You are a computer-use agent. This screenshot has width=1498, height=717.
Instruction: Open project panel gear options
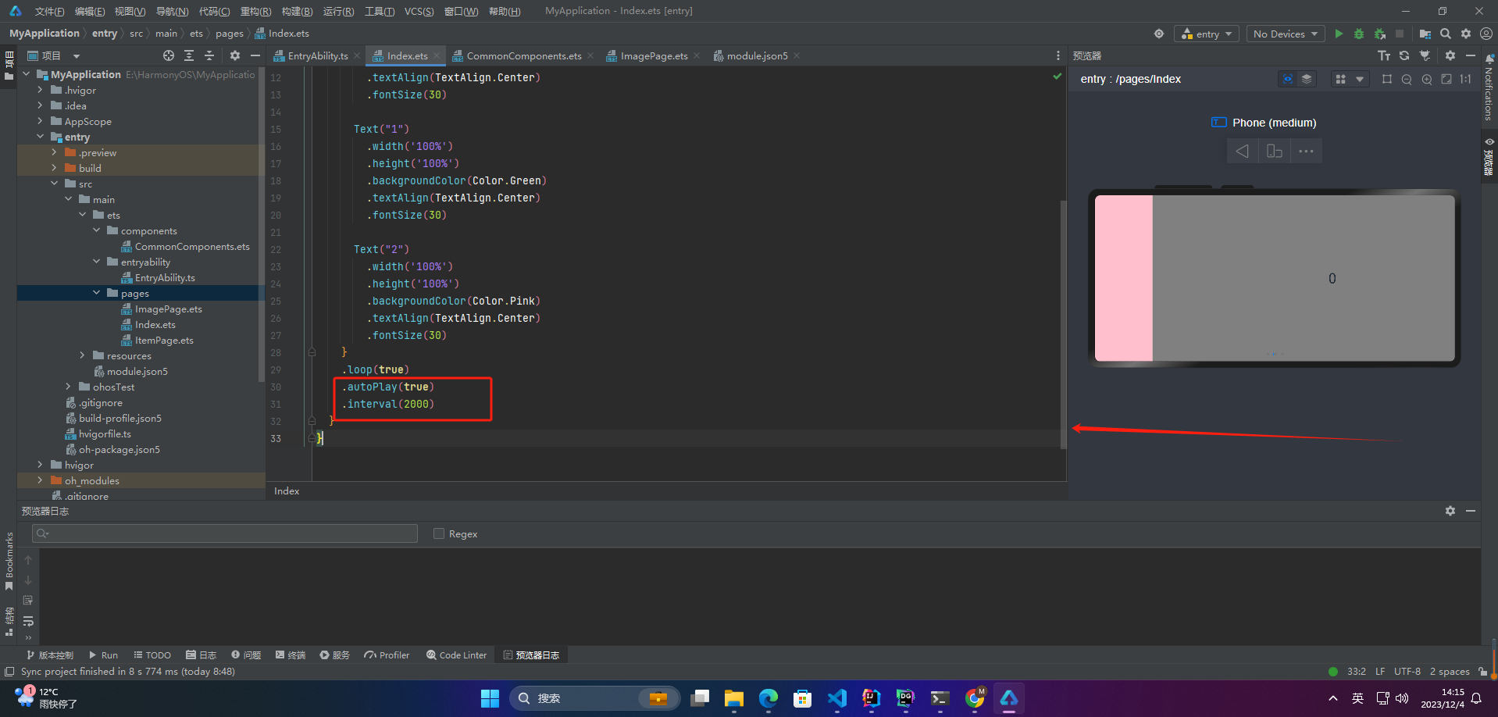[x=235, y=55]
